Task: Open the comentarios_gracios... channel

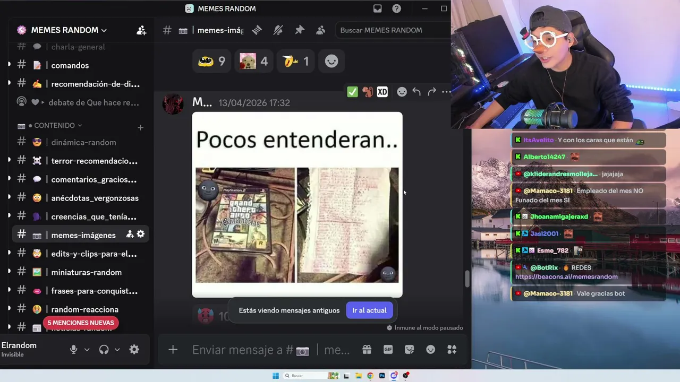Action: tap(80, 179)
